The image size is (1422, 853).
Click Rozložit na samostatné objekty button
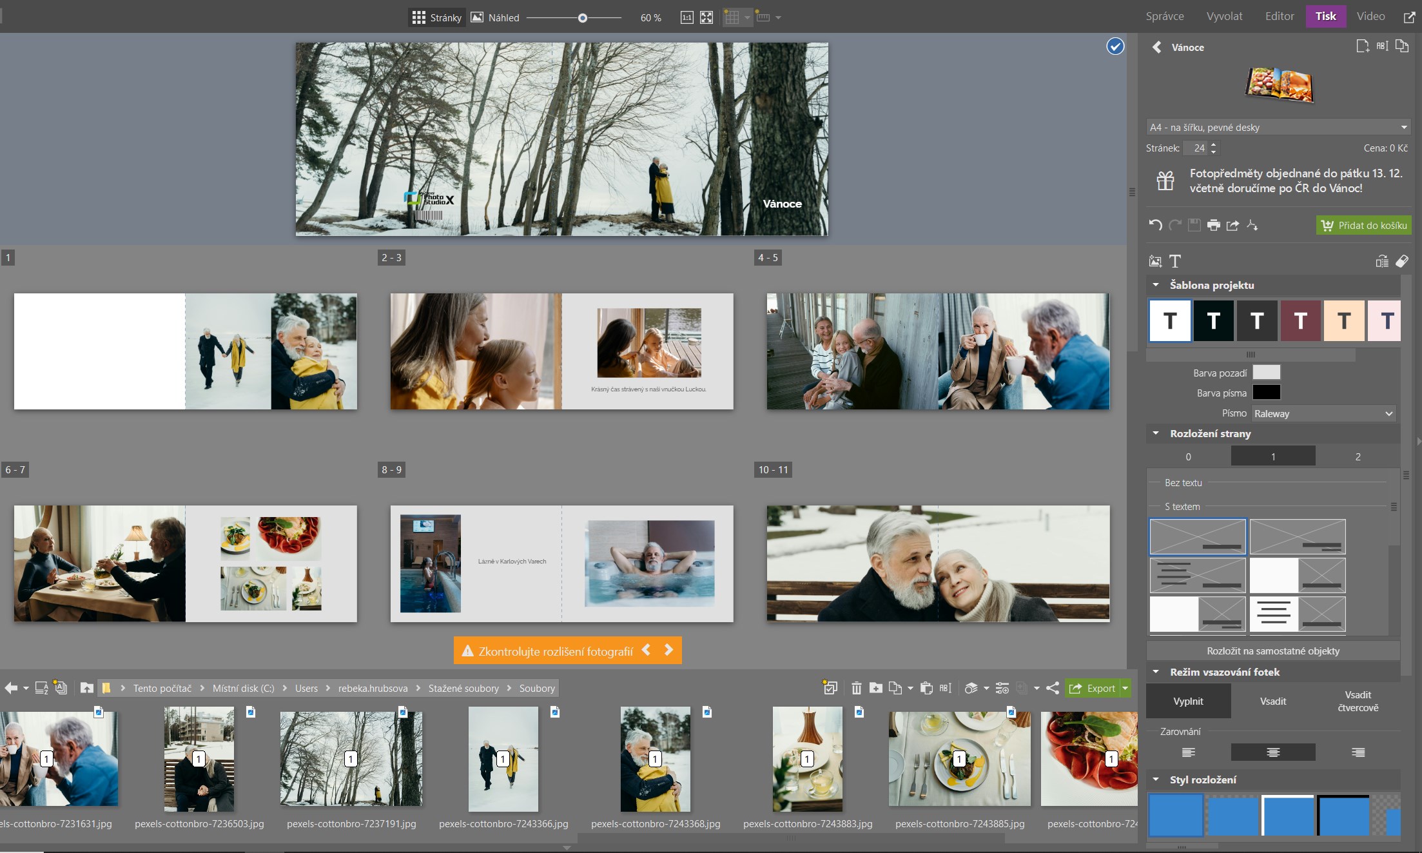click(x=1272, y=651)
